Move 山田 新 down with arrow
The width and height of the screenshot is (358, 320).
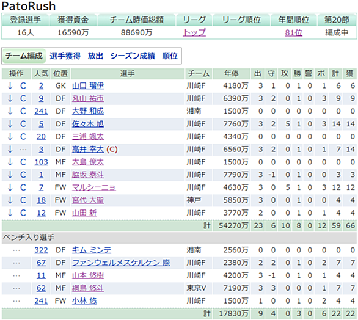(x=10, y=213)
